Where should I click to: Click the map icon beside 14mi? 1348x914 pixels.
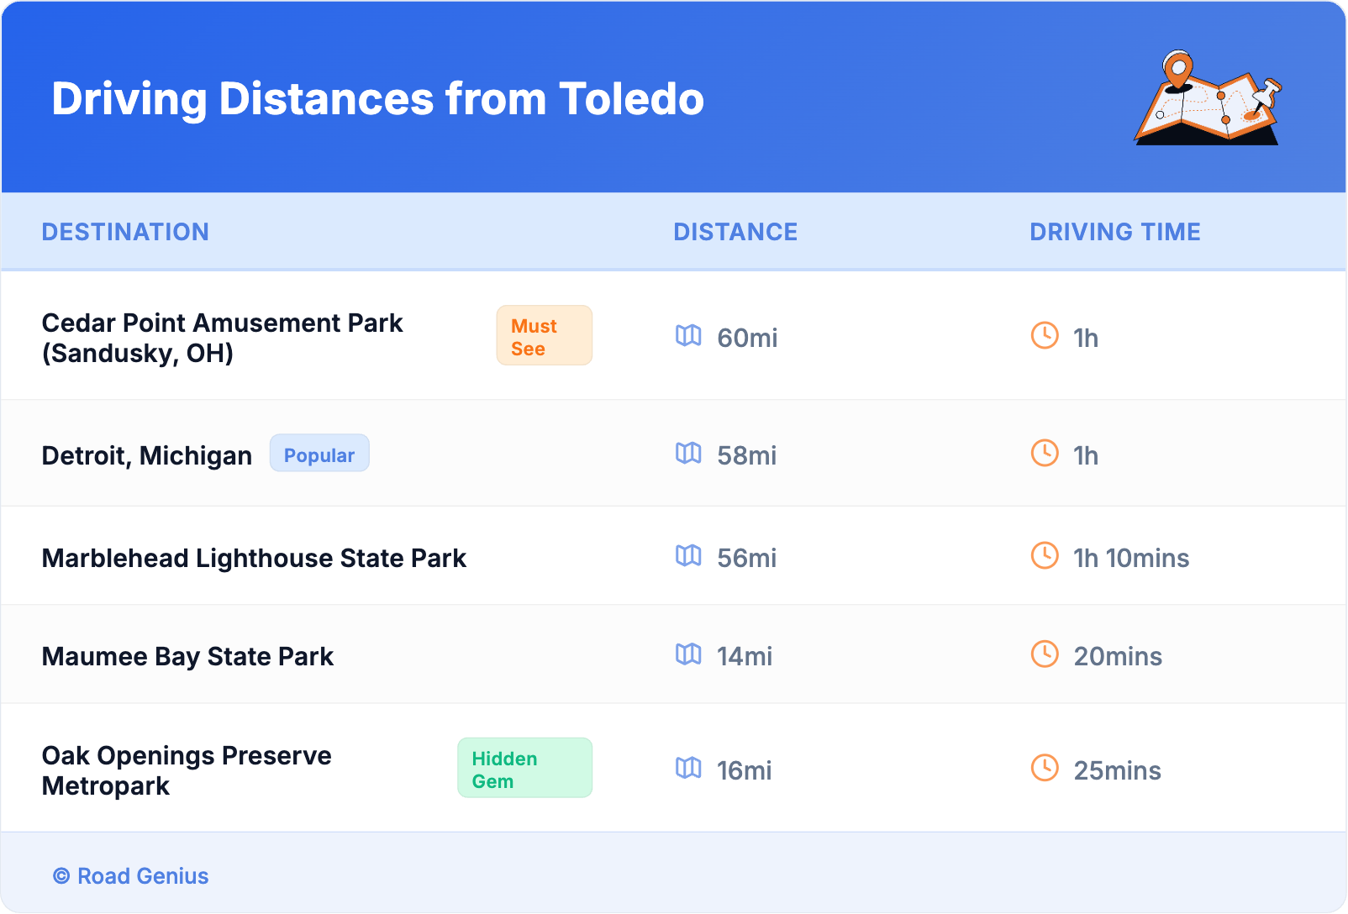(x=688, y=654)
